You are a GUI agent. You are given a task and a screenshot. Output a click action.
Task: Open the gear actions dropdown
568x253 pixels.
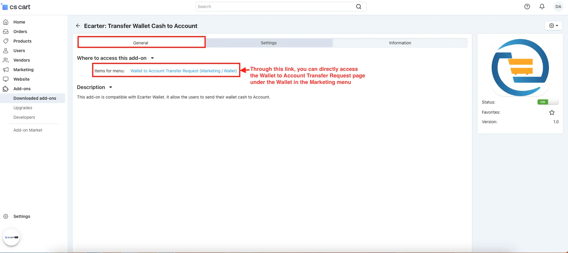(x=553, y=26)
